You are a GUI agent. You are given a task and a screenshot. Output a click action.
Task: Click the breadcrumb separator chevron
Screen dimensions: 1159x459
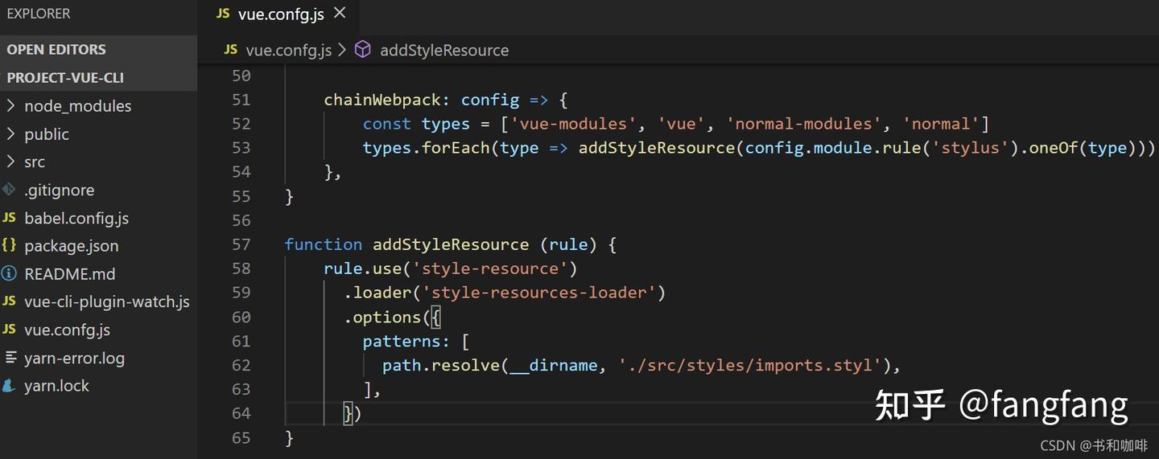coord(341,50)
